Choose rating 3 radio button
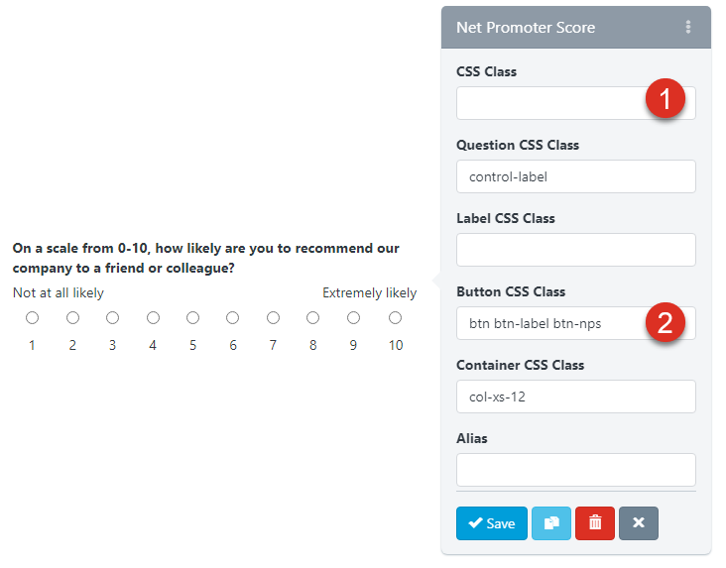726x568 pixels. tap(113, 318)
